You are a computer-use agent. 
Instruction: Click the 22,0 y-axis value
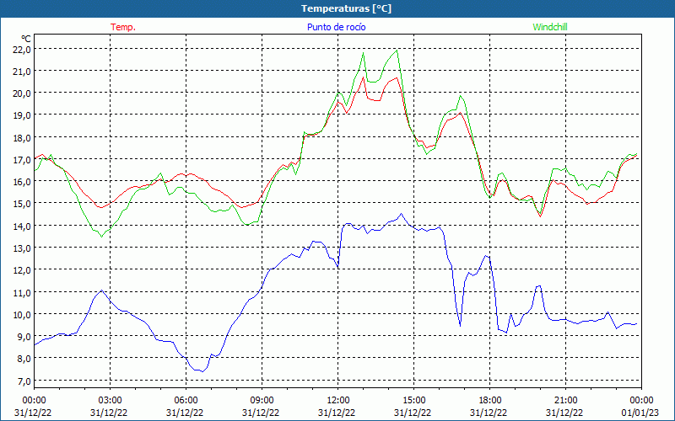click(22, 50)
